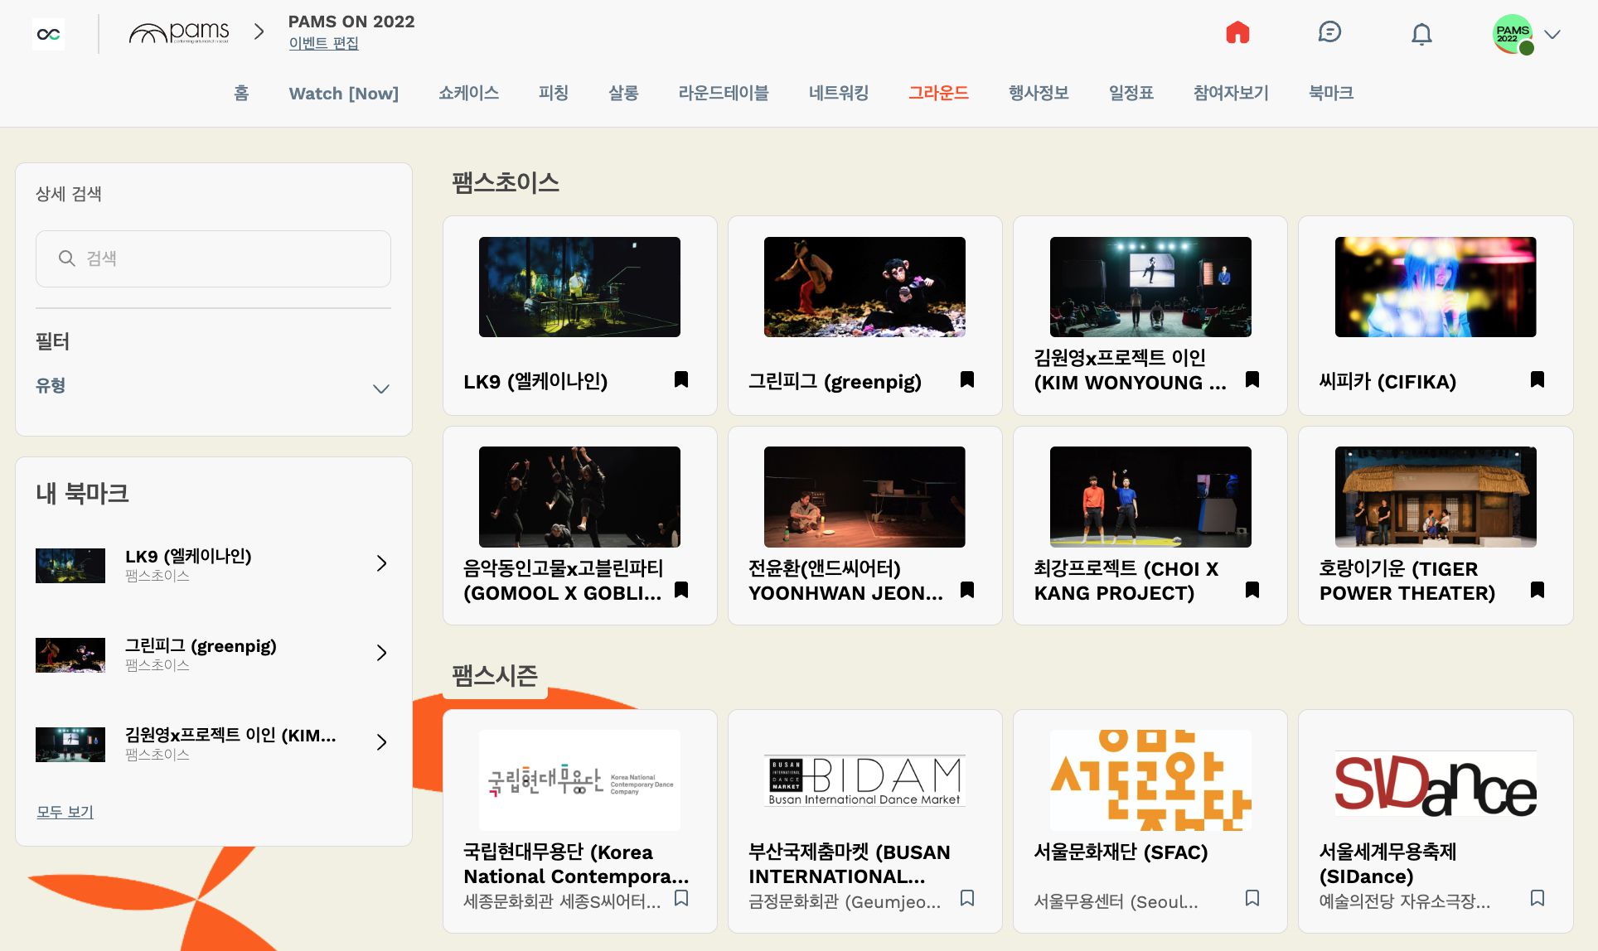Open the BIDAM Busan Dance Market logo
The width and height of the screenshot is (1598, 951).
coord(864,780)
